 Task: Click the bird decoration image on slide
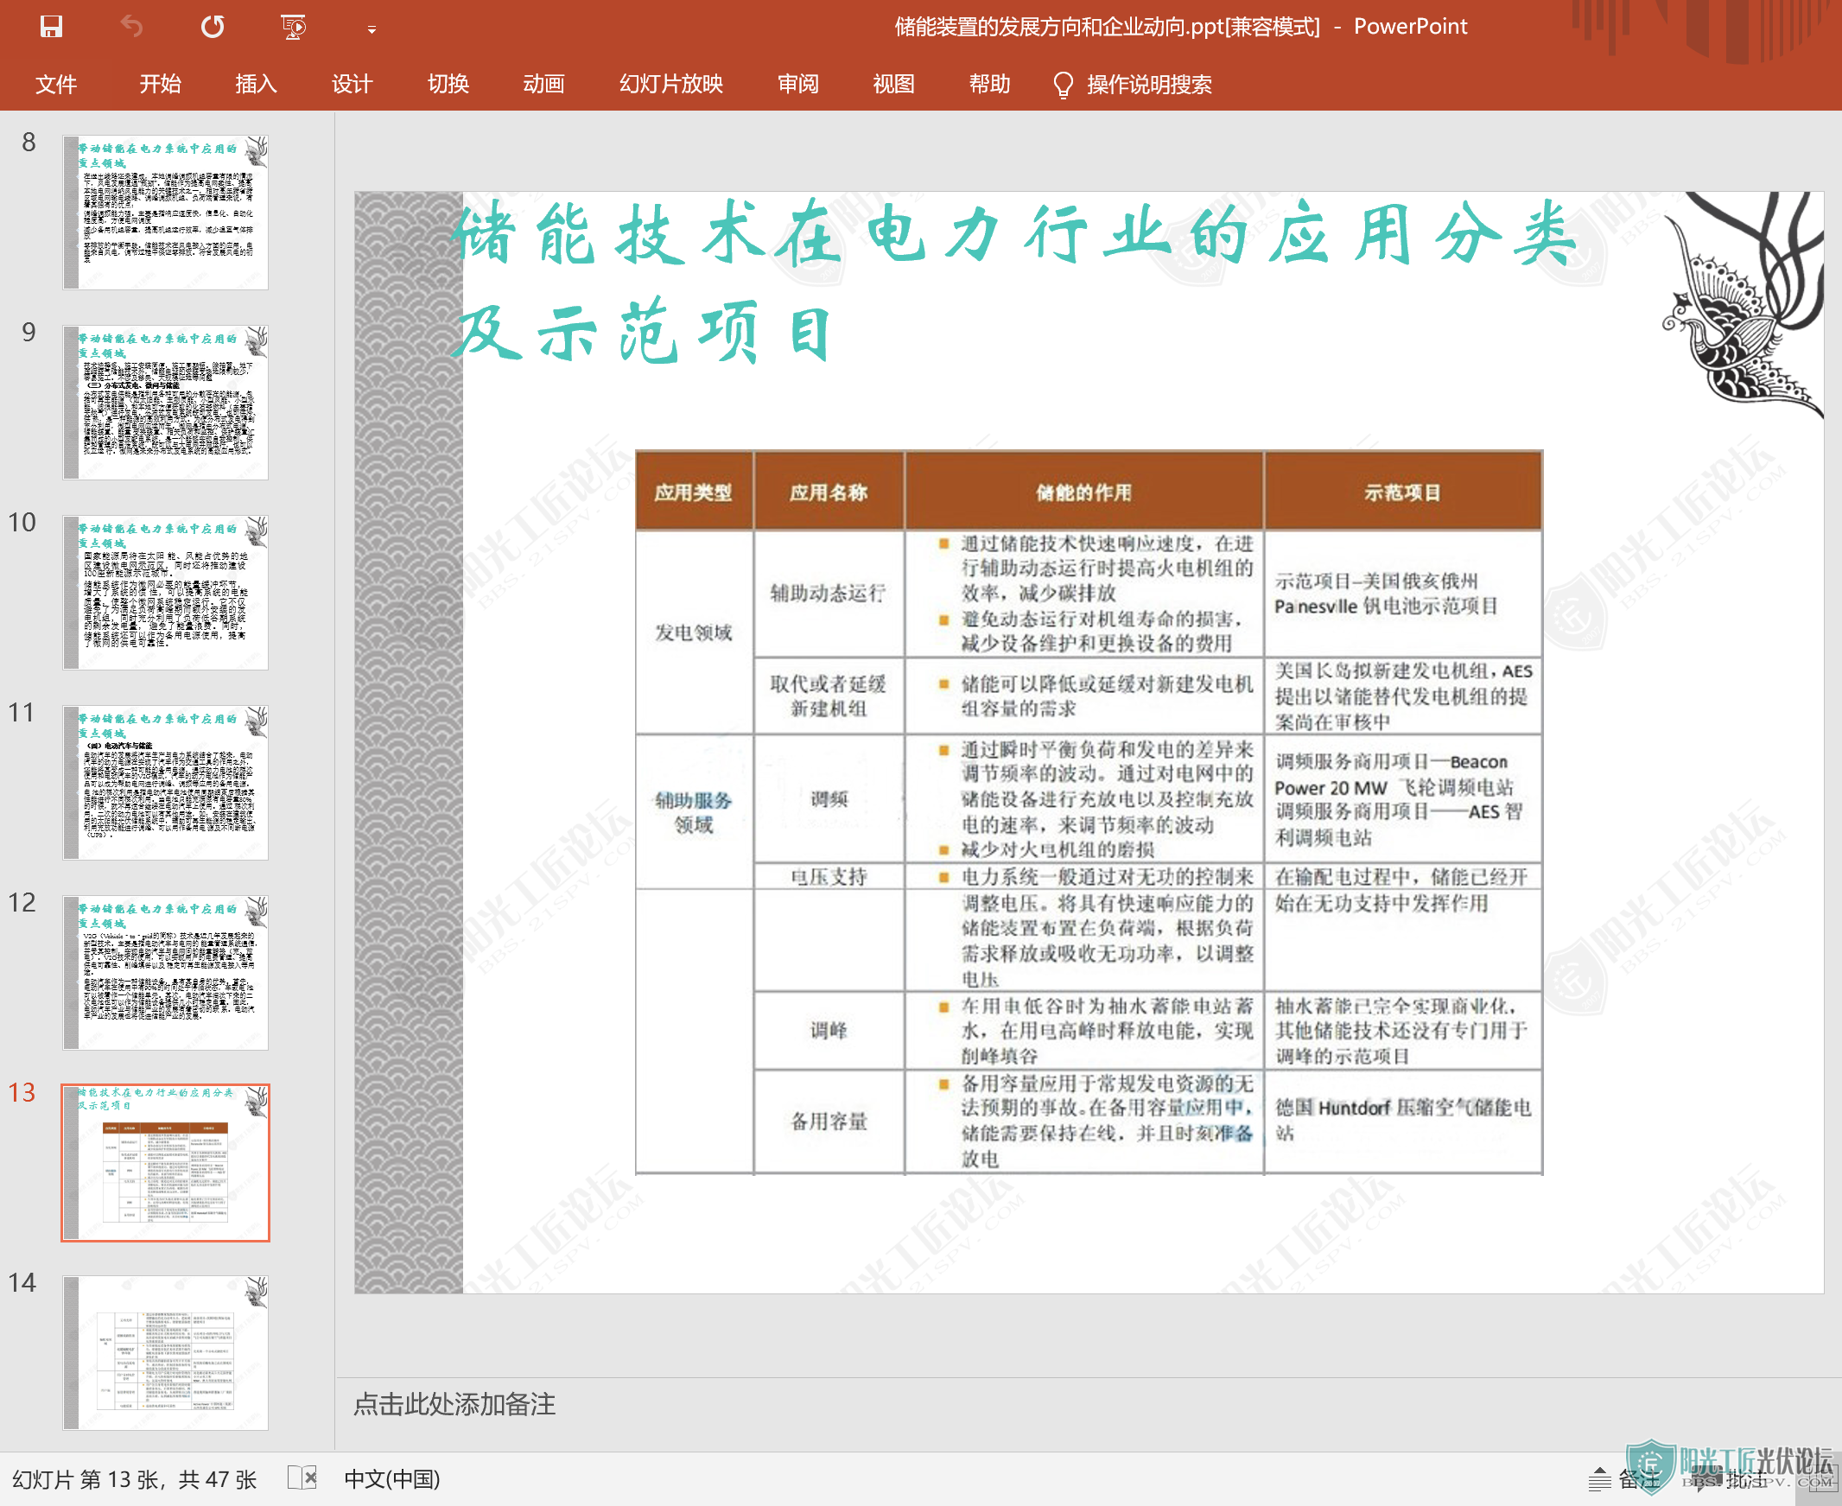point(1743,306)
